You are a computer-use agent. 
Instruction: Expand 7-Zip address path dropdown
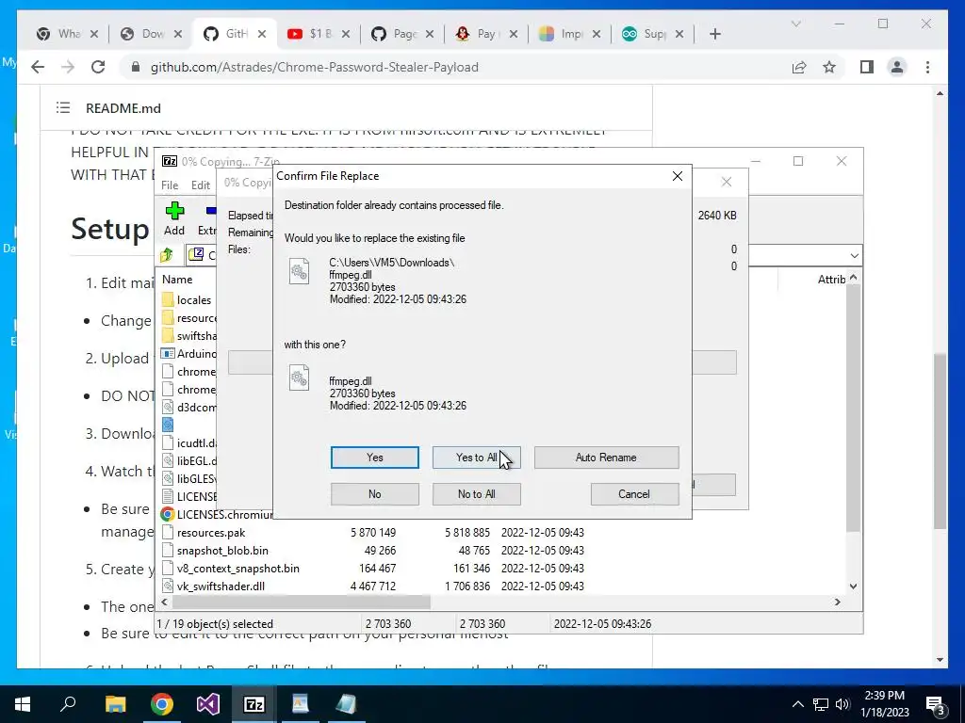click(854, 255)
